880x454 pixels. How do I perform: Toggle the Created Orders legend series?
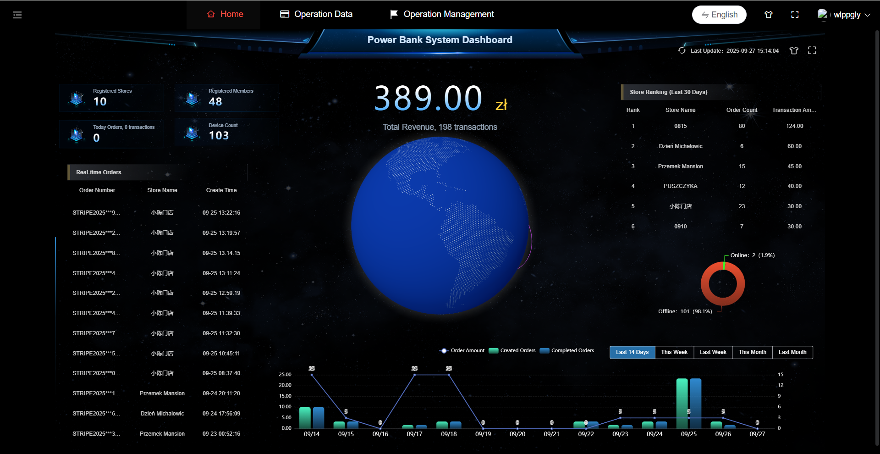[512, 350]
